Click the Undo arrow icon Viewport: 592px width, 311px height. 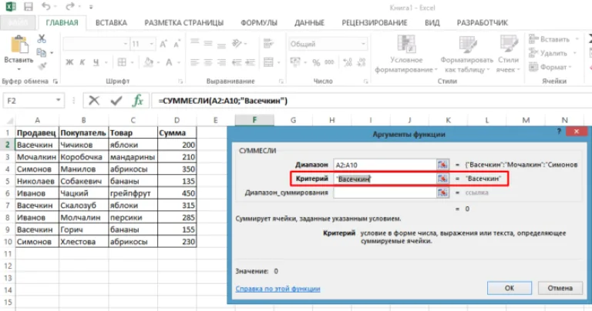point(46,6)
